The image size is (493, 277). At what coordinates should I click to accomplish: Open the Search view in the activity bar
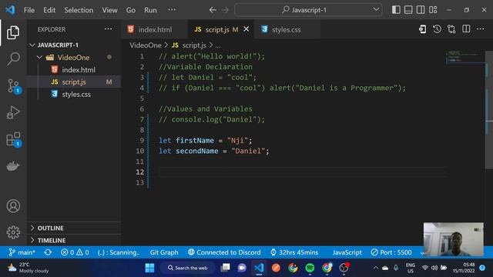13,58
